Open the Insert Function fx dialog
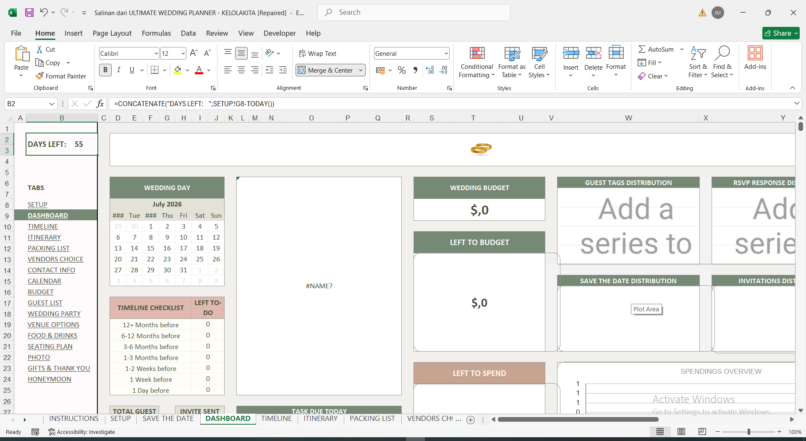This screenshot has width=806, height=441. [100, 104]
